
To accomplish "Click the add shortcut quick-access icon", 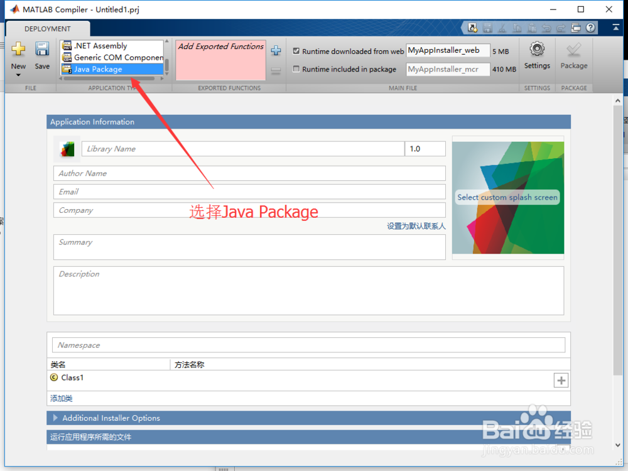I will coord(473,28).
